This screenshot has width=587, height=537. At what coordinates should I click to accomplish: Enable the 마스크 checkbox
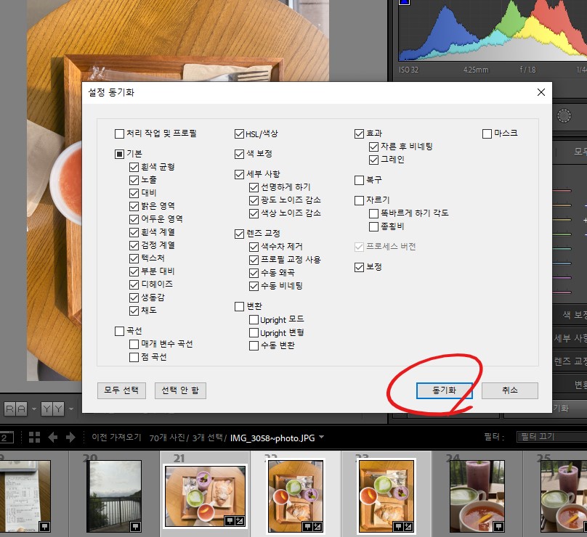tap(487, 134)
